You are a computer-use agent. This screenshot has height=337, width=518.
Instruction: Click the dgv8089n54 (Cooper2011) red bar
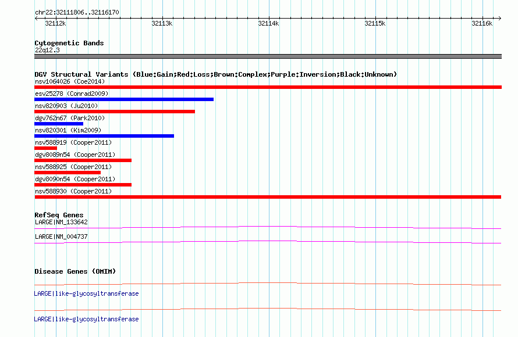(x=83, y=160)
